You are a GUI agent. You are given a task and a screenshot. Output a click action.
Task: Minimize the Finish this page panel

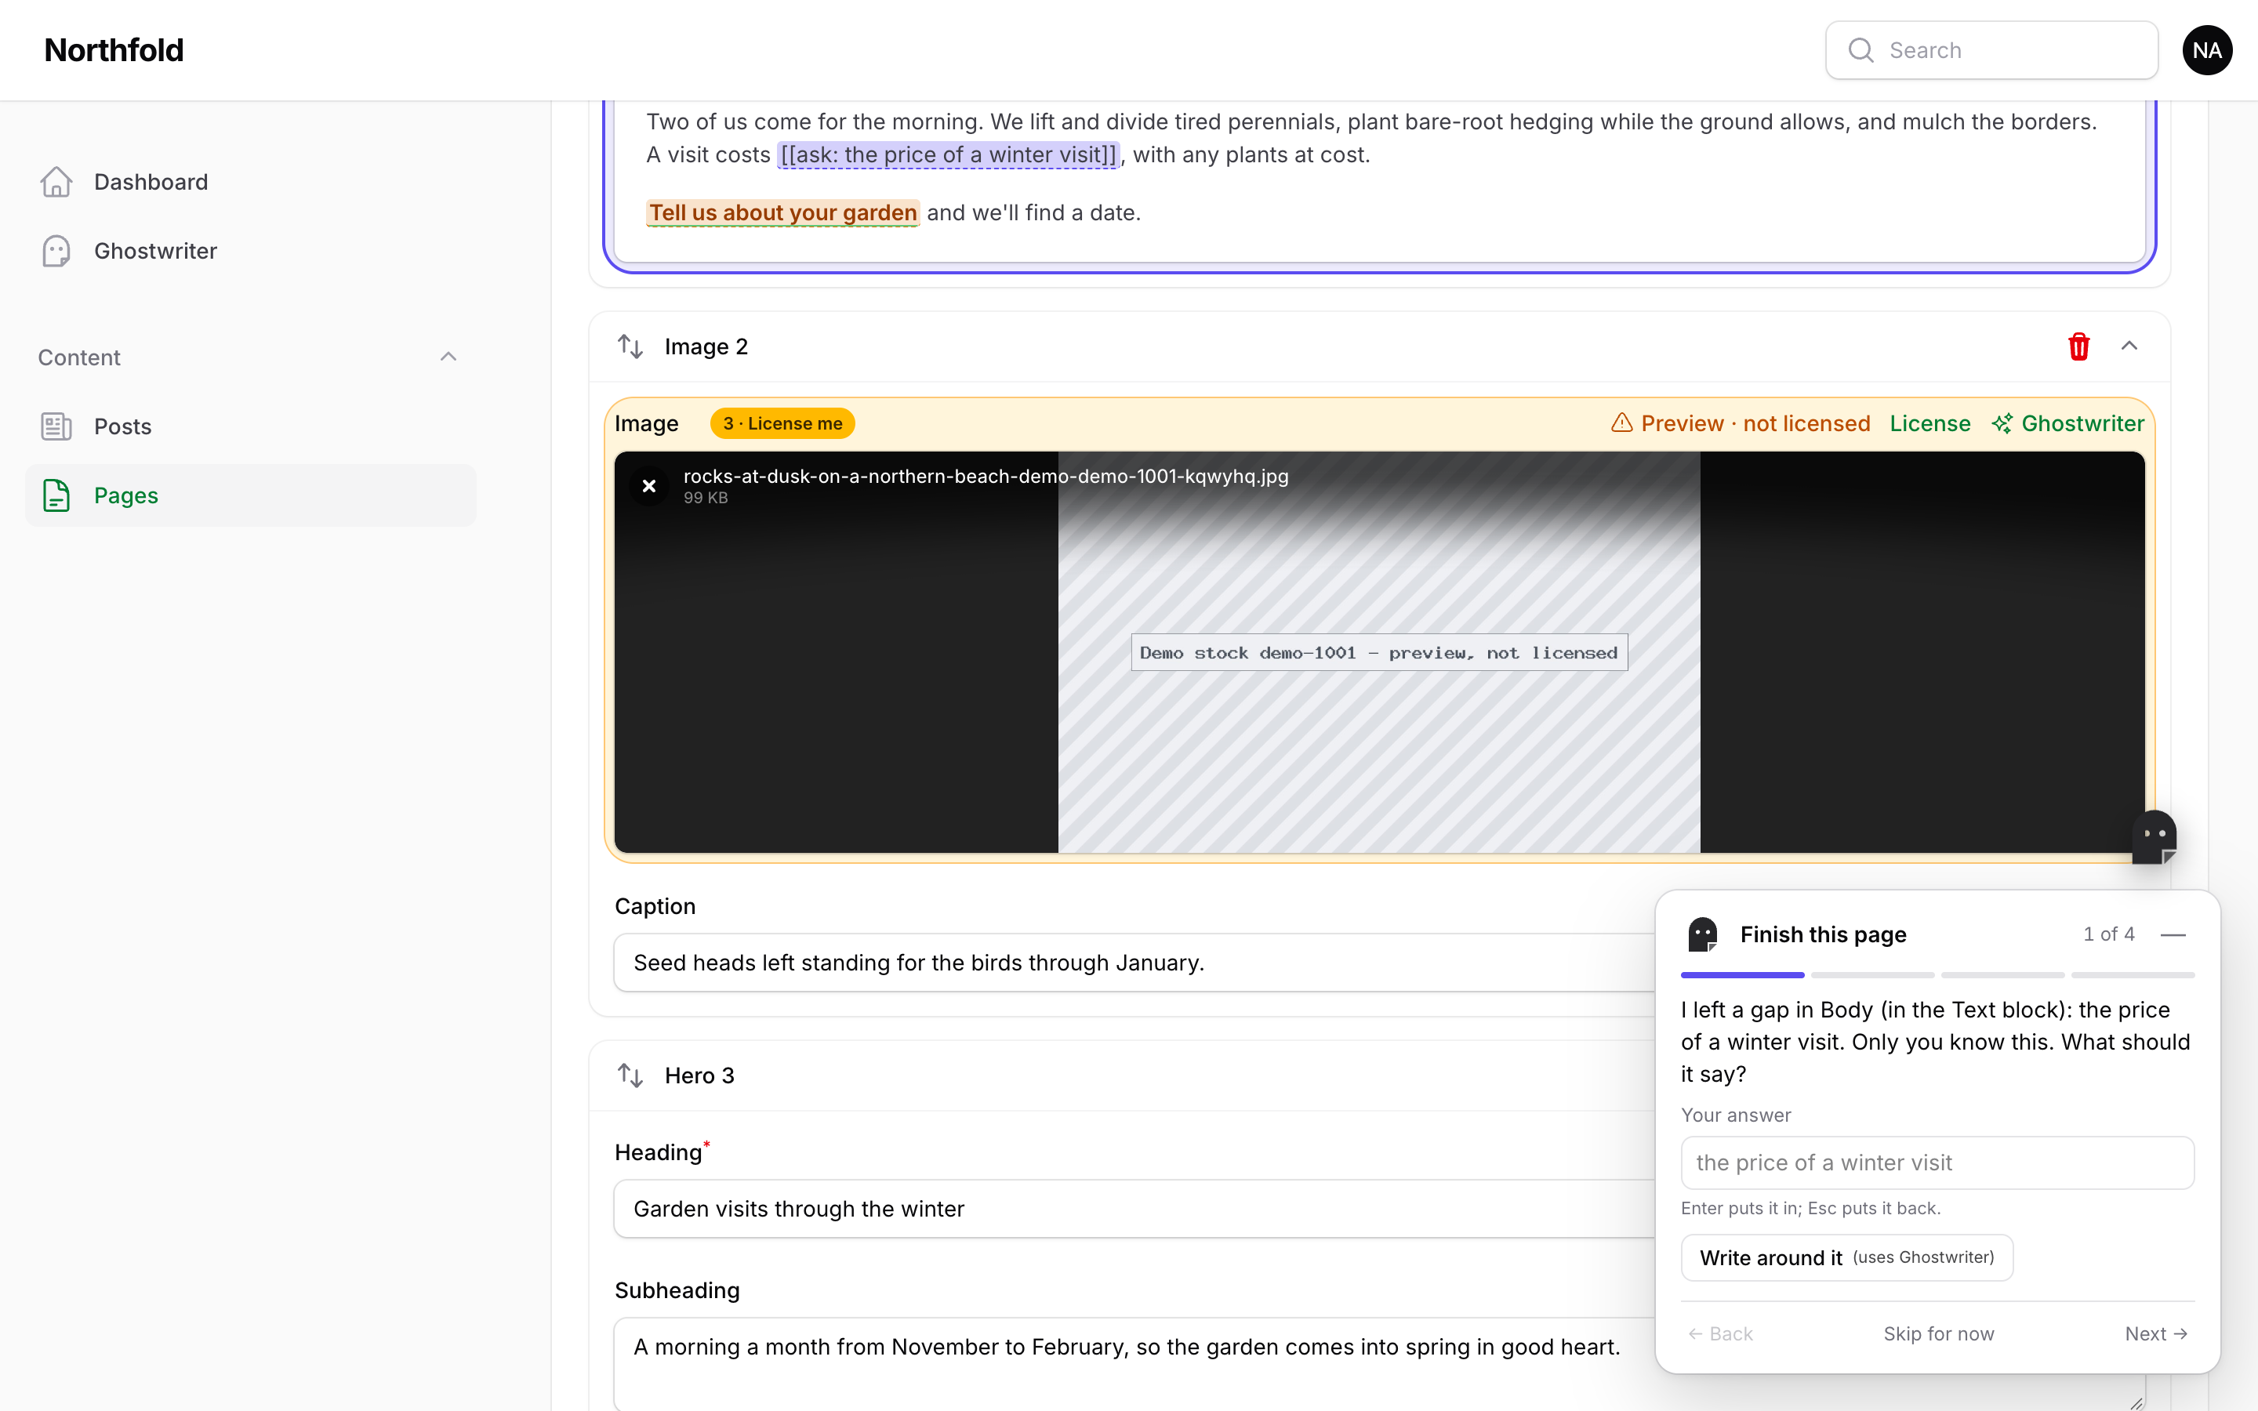tap(2173, 934)
